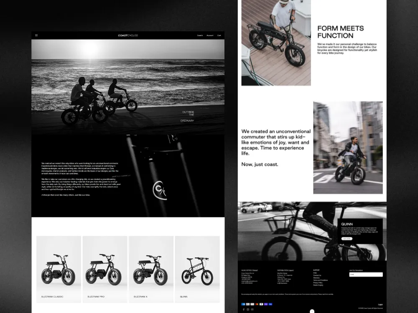Click the city street rider photo
This screenshot has height=313, width=418.
[348, 147]
